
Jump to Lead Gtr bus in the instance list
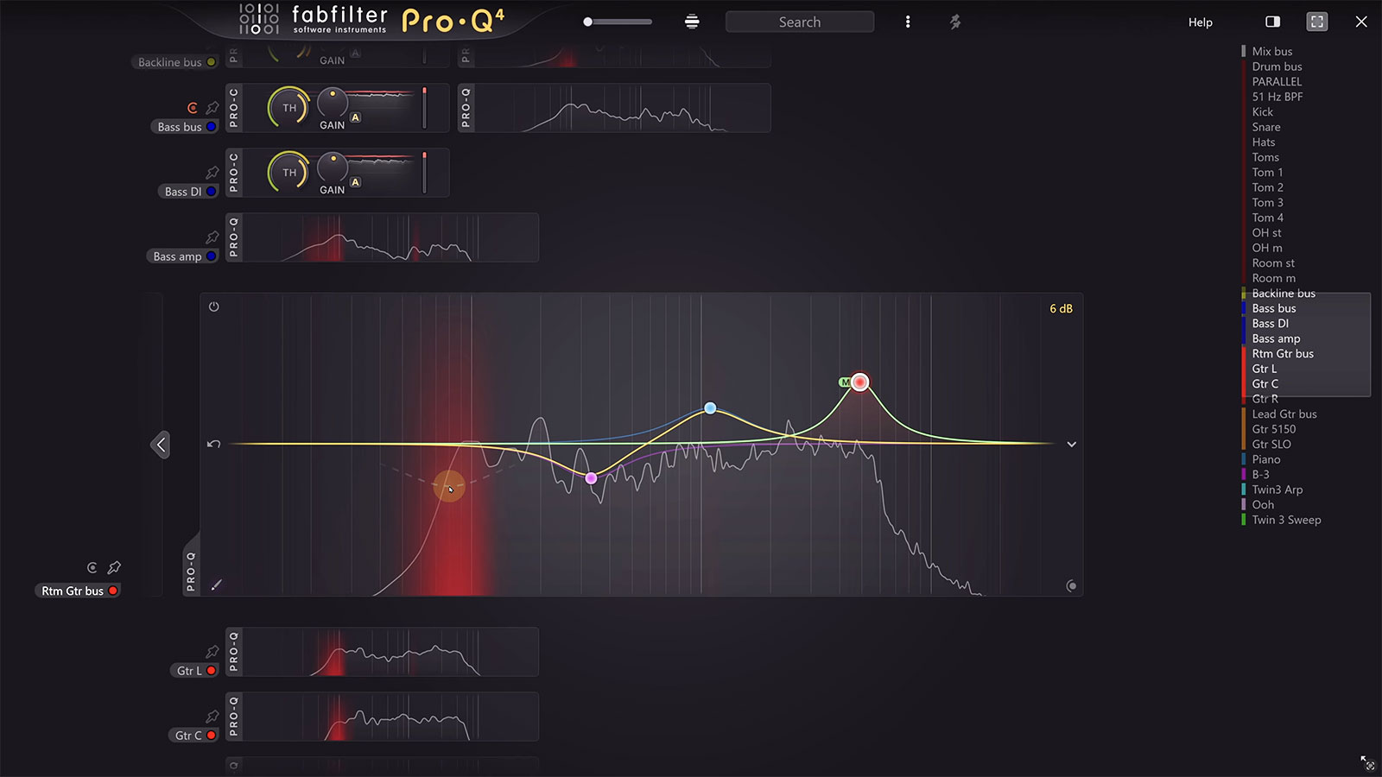(1284, 414)
